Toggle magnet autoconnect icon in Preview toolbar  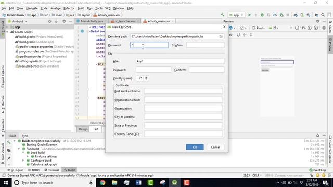(x=238, y=35)
